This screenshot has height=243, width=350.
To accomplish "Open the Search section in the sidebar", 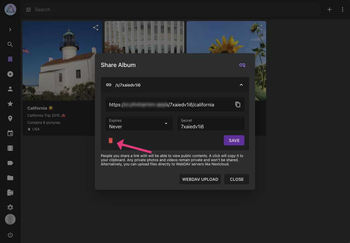I will (x=10, y=44).
